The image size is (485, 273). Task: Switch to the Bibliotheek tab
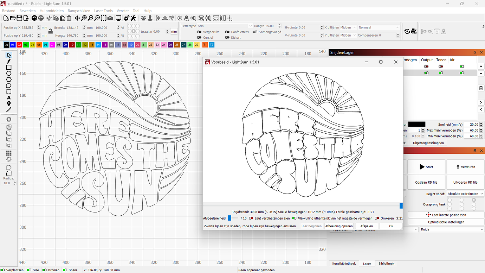[386, 264]
